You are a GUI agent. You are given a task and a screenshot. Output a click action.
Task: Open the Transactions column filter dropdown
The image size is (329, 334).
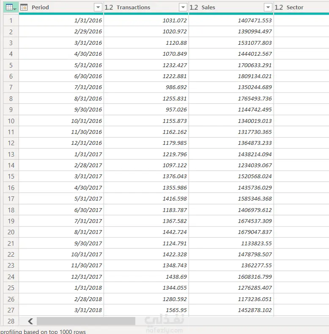183,8
